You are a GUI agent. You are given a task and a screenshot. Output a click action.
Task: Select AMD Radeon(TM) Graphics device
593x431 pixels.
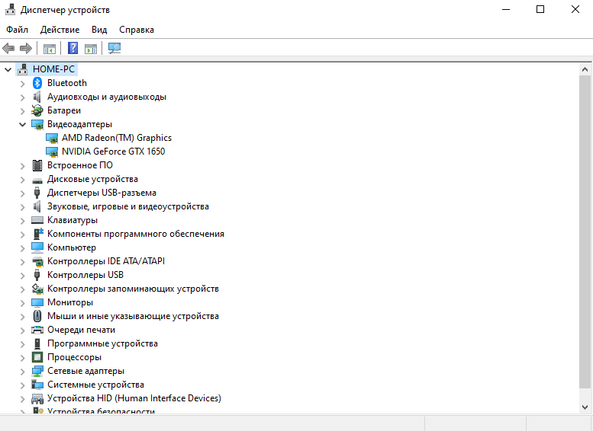tap(117, 138)
